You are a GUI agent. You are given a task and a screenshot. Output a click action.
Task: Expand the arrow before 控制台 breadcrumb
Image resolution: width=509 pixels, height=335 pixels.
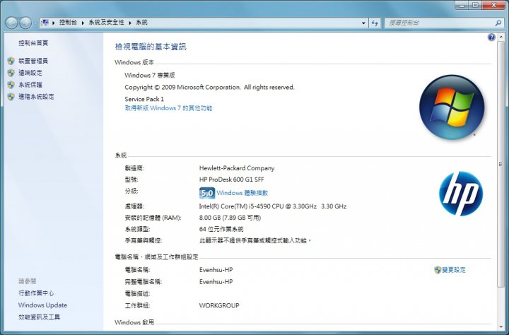pos(53,23)
